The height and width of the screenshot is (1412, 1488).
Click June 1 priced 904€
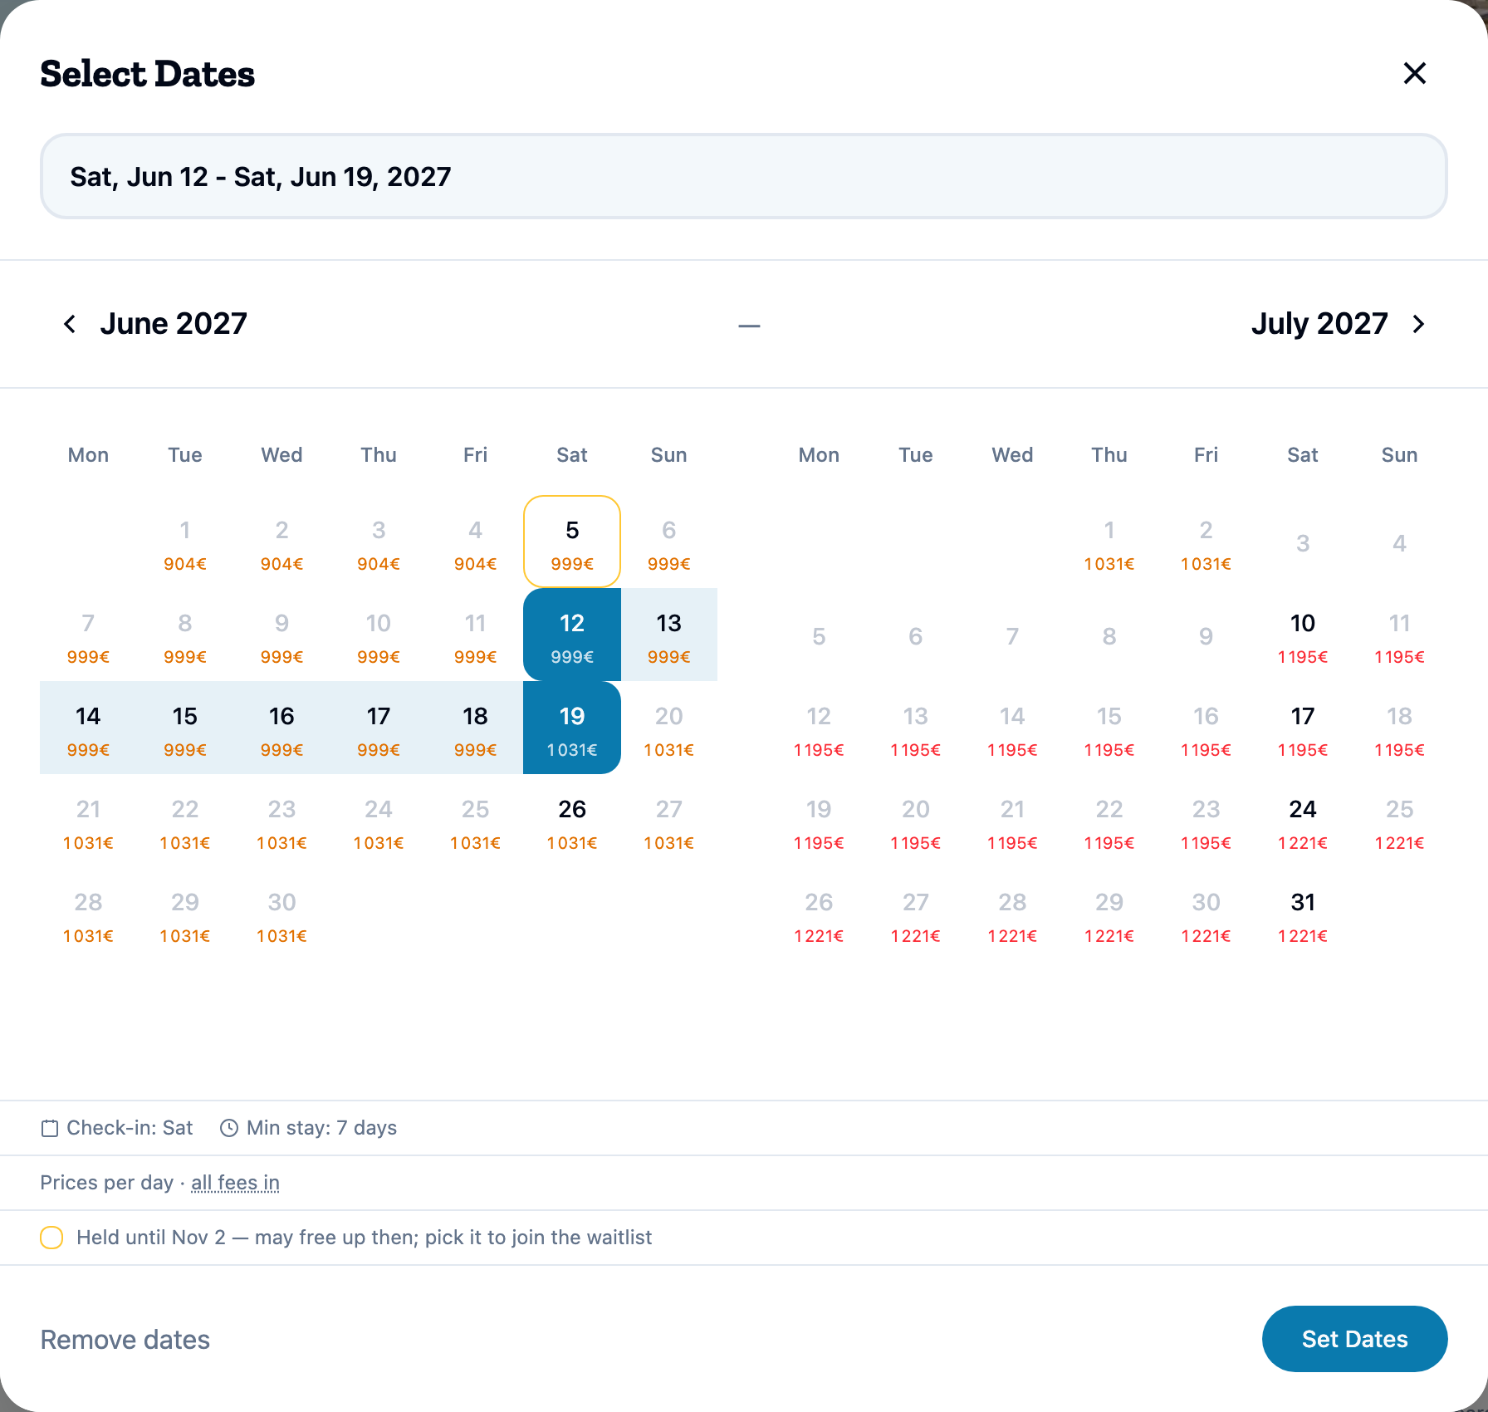click(x=185, y=542)
